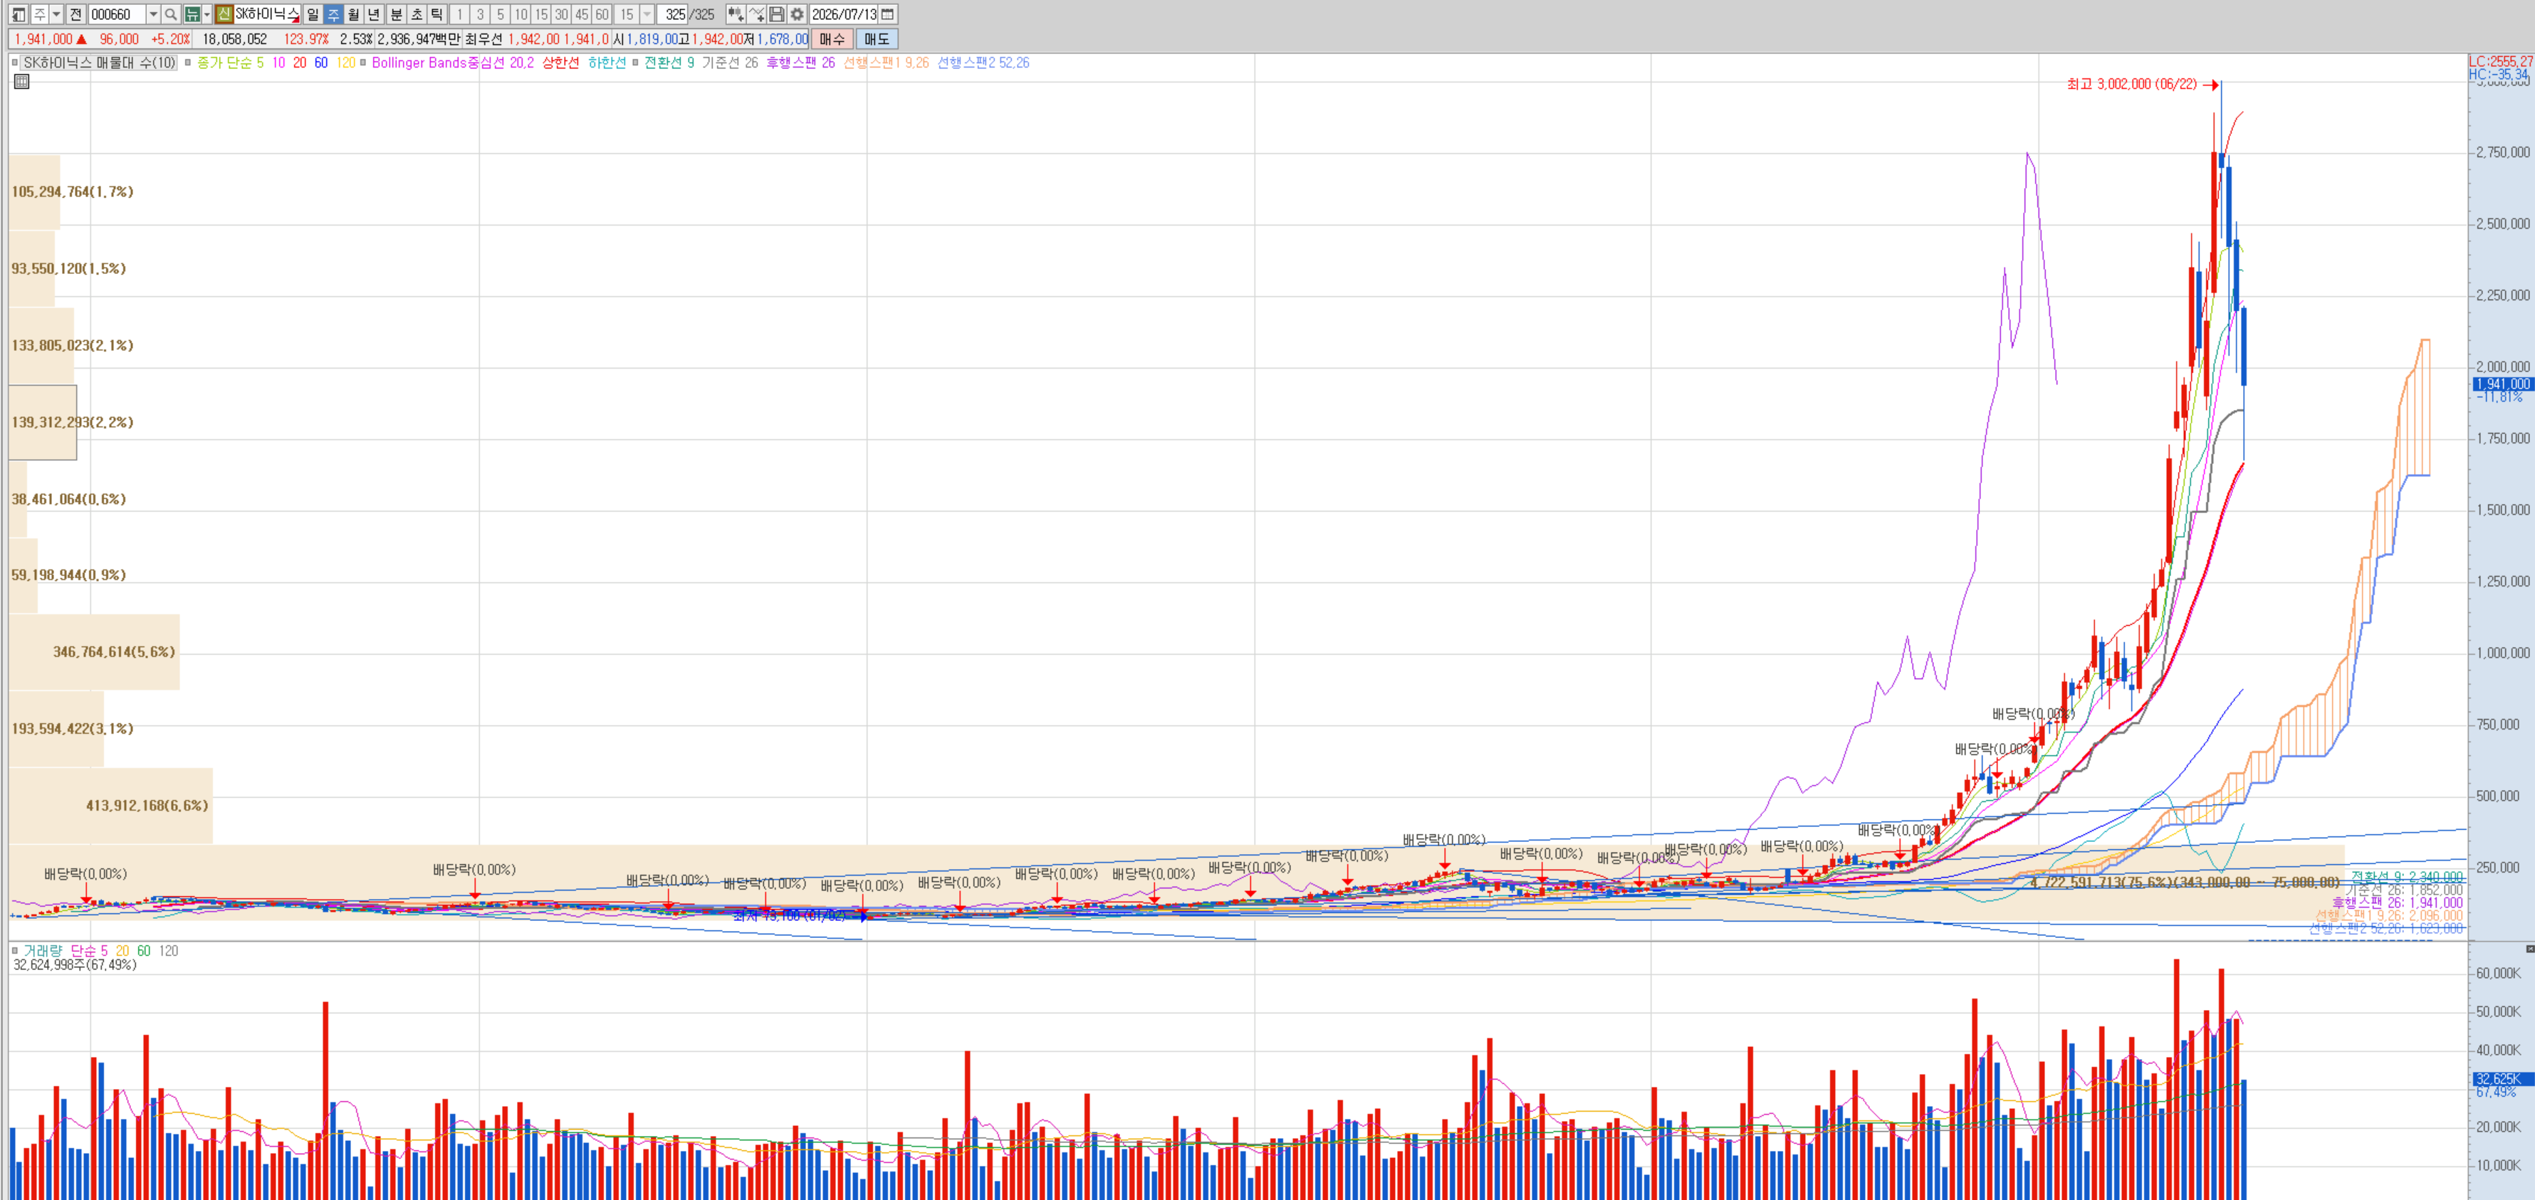Open the data table grid icon
The width and height of the screenshot is (2535, 1200).
(21, 82)
